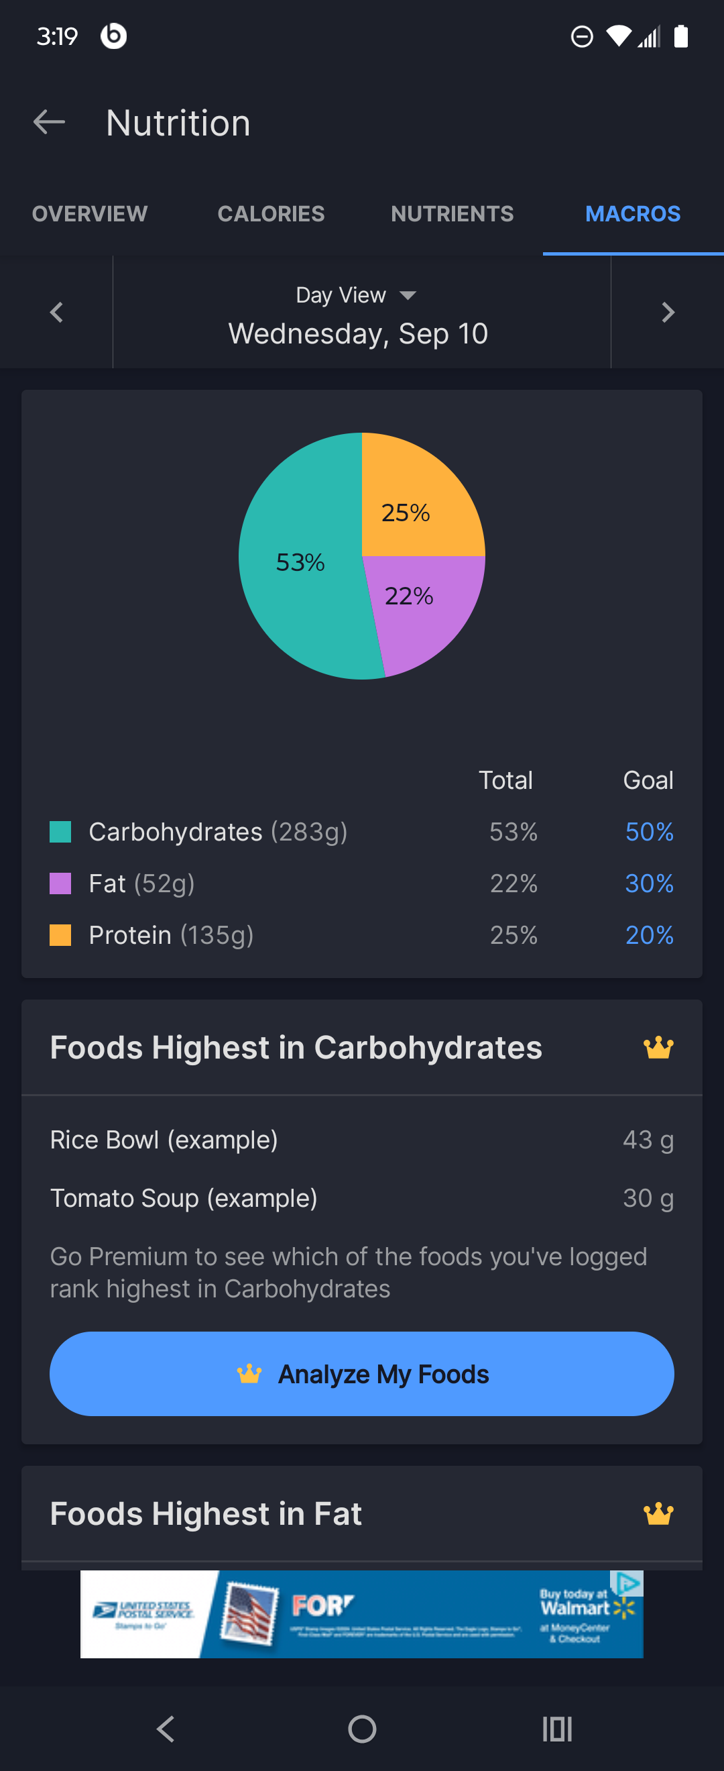This screenshot has height=1771, width=724.
Task: Open the Nutrients tab
Action: tap(452, 214)
